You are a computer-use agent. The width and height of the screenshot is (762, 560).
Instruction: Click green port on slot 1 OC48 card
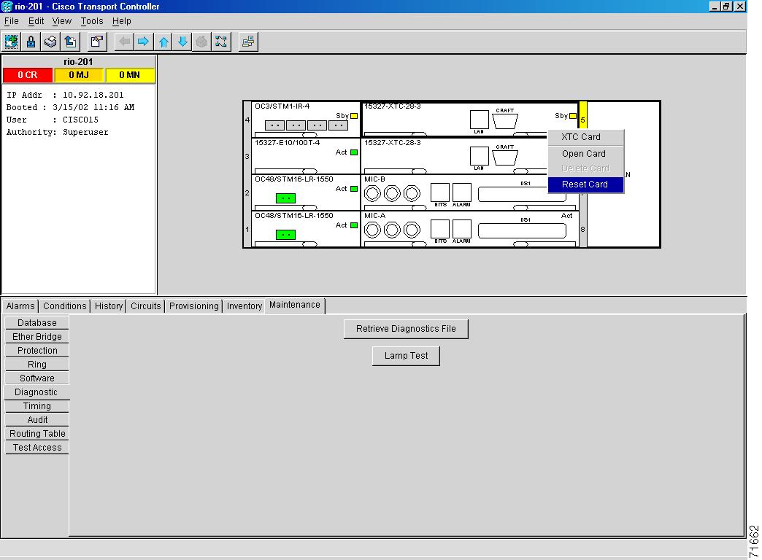click(x=286, y=235)
